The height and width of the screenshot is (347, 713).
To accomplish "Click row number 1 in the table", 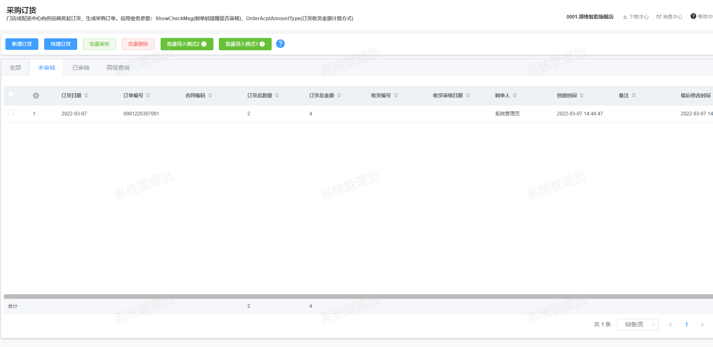I will tap(34, 114).
